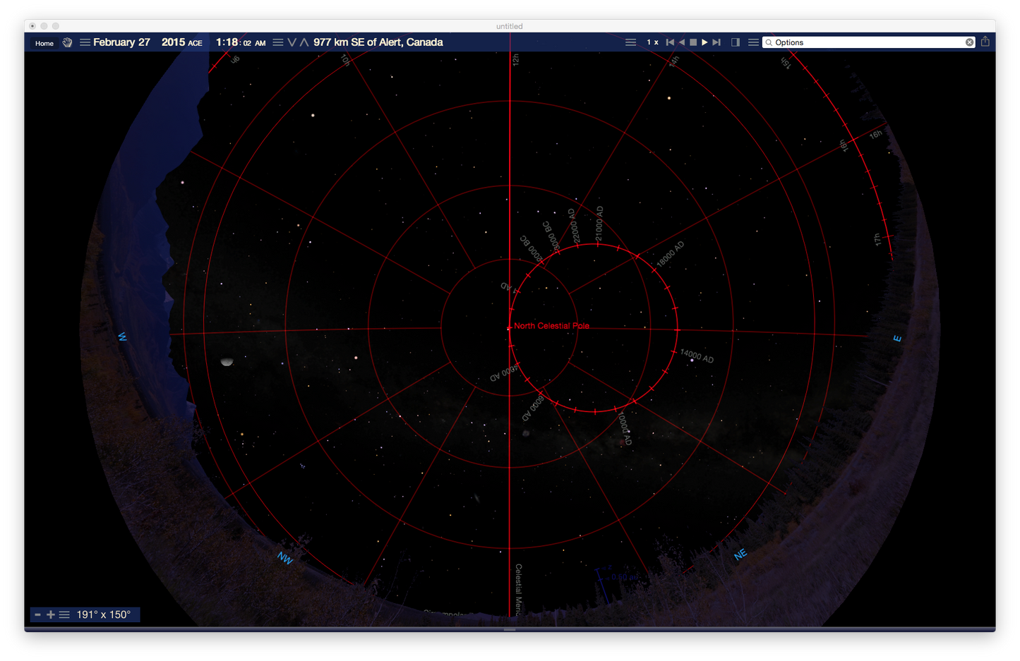Zoom out with the minus button
The image size is (1020, 661).
[38, 614]
